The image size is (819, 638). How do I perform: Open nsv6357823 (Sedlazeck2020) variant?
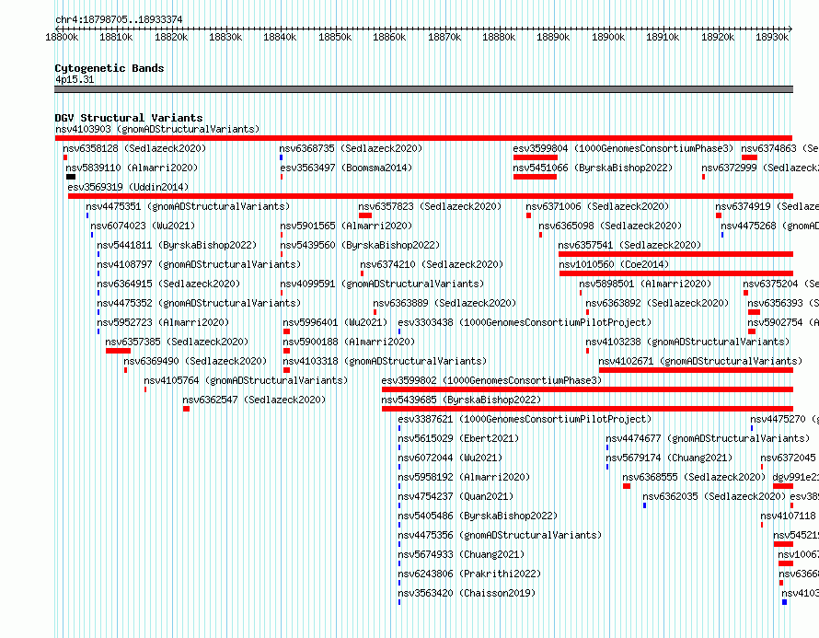(x=430, y=206)
